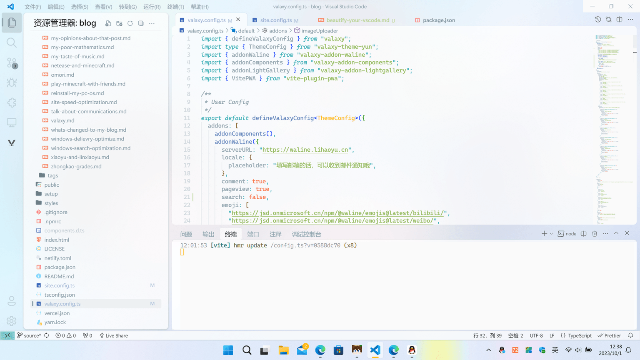Open Source Control view with badge
This screenshot has height=360, width=640.
(12, 63)
